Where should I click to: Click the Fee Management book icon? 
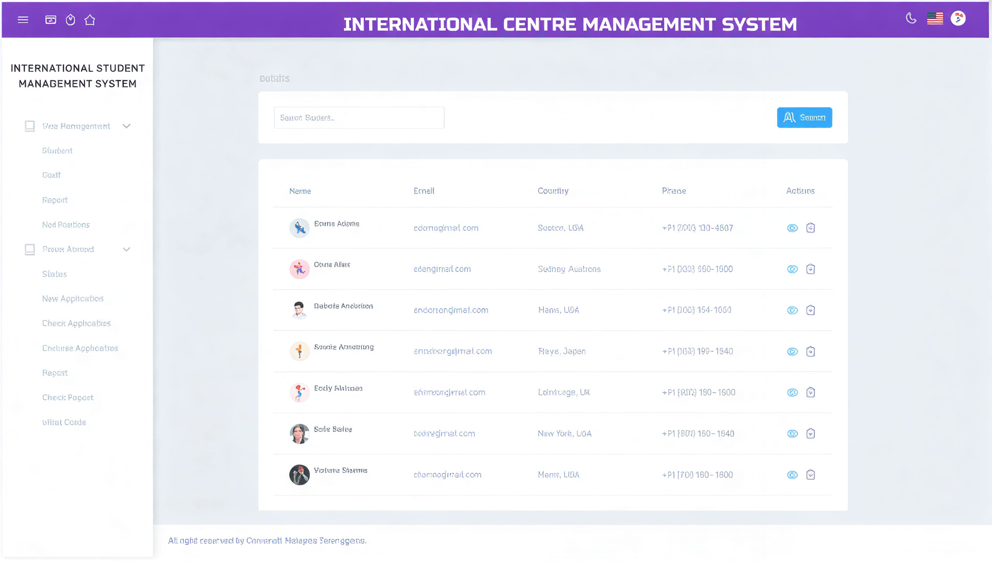[29, 126]
